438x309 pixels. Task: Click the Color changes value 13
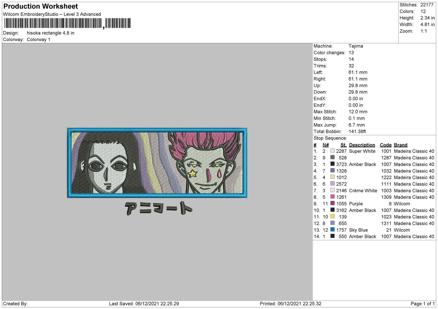click(x=351, y=53)
